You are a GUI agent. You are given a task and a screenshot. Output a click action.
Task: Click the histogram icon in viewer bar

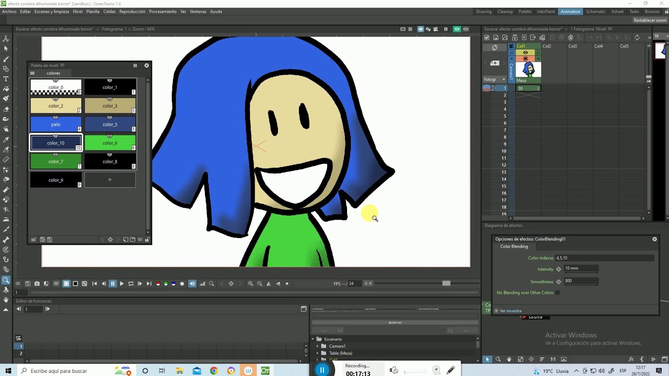click(202, 284)
